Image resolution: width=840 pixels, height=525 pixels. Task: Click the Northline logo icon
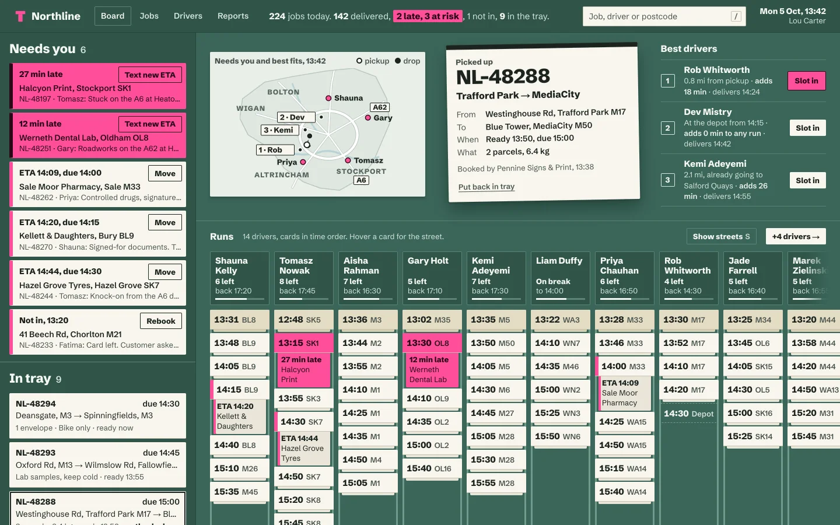point(20,16)
